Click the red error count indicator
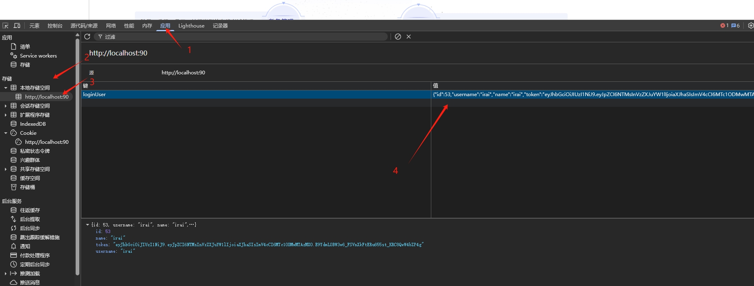This screenshot has height=286, width=754. pos(724,25)
